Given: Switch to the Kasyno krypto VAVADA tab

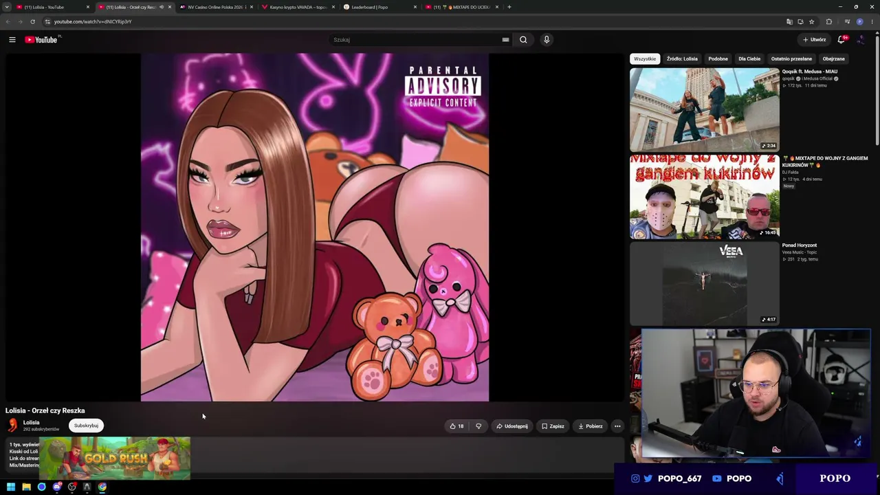Looking at the screenshot, I should 297,7.
